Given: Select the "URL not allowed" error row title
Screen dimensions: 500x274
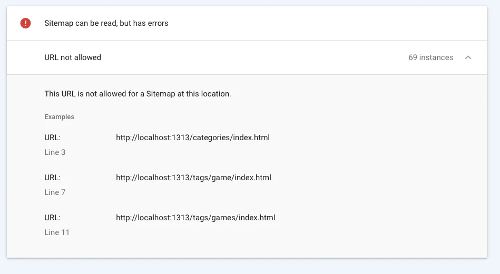Looking at the screenshot, I should [x=73, y=57].
